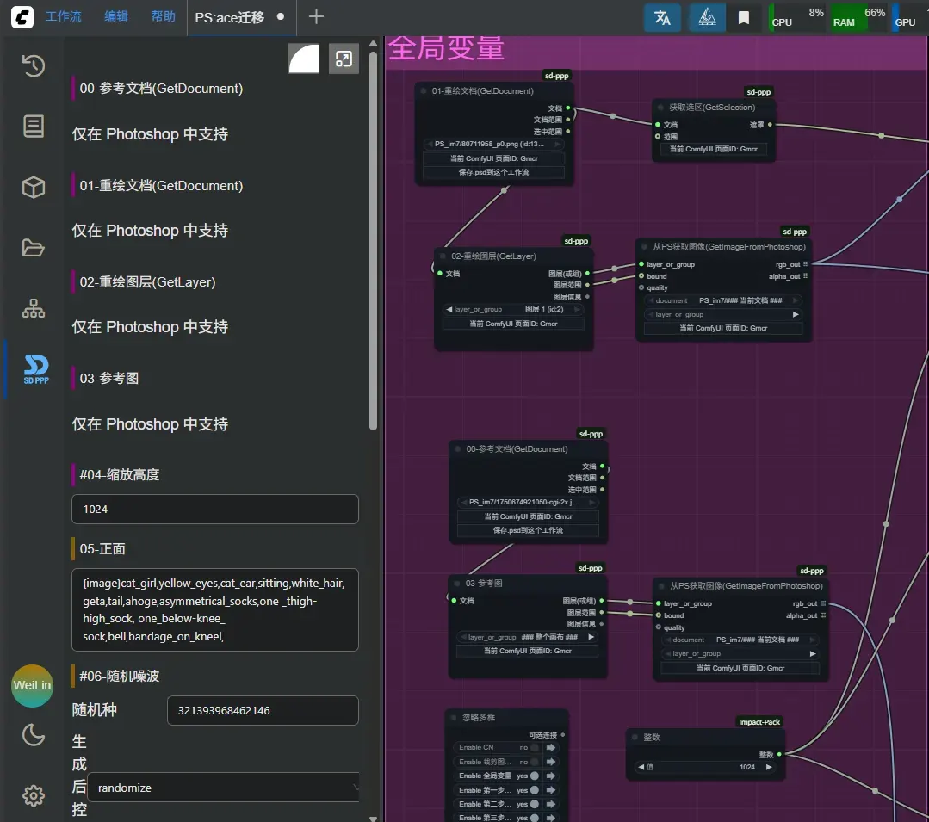Click the translate language icon in top bar
Screen dimensions: 929x822
point(662,18)
